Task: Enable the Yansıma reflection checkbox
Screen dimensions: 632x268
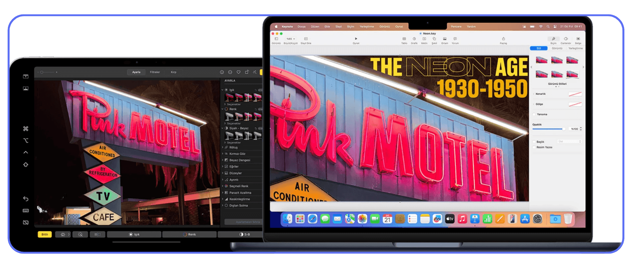Action: click(534, 114)
